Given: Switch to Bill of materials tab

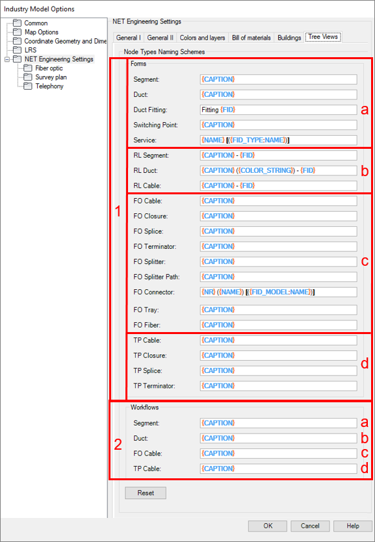Looking at the screenshot, I should [x=252, y=38].
